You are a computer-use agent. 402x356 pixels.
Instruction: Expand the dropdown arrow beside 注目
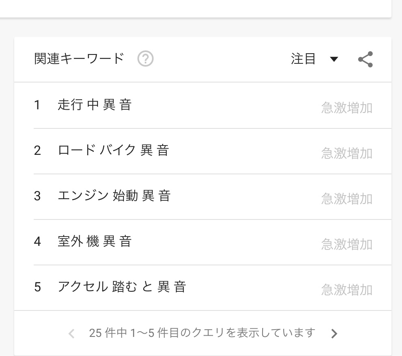pos(334,59)
